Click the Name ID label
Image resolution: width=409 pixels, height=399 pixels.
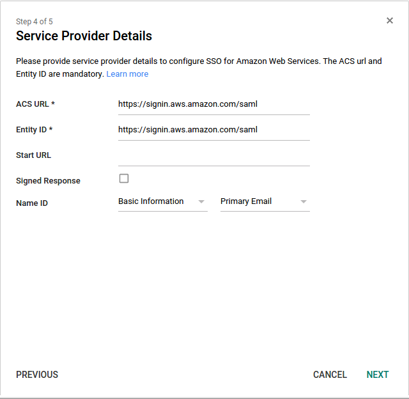click(32, 203)
